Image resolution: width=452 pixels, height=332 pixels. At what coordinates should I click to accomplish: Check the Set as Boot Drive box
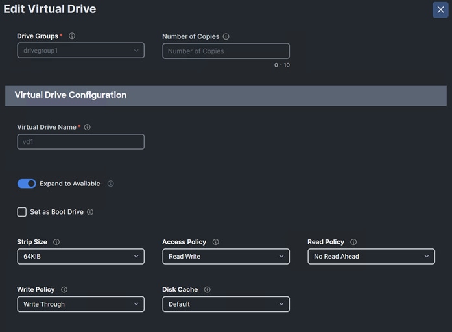point(22,212)
